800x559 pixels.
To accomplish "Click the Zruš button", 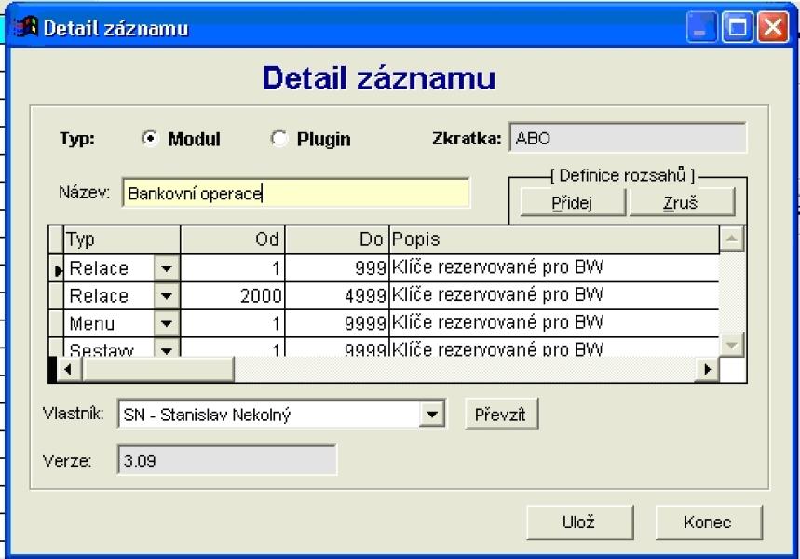I will [x=682, y=203].
